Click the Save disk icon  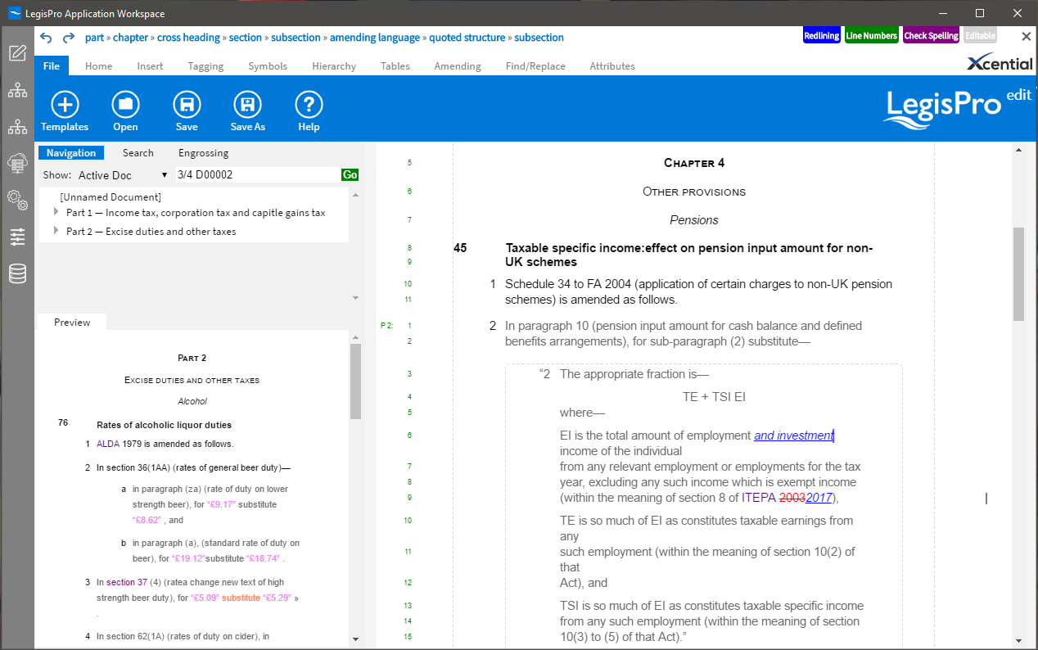(187, 105)
